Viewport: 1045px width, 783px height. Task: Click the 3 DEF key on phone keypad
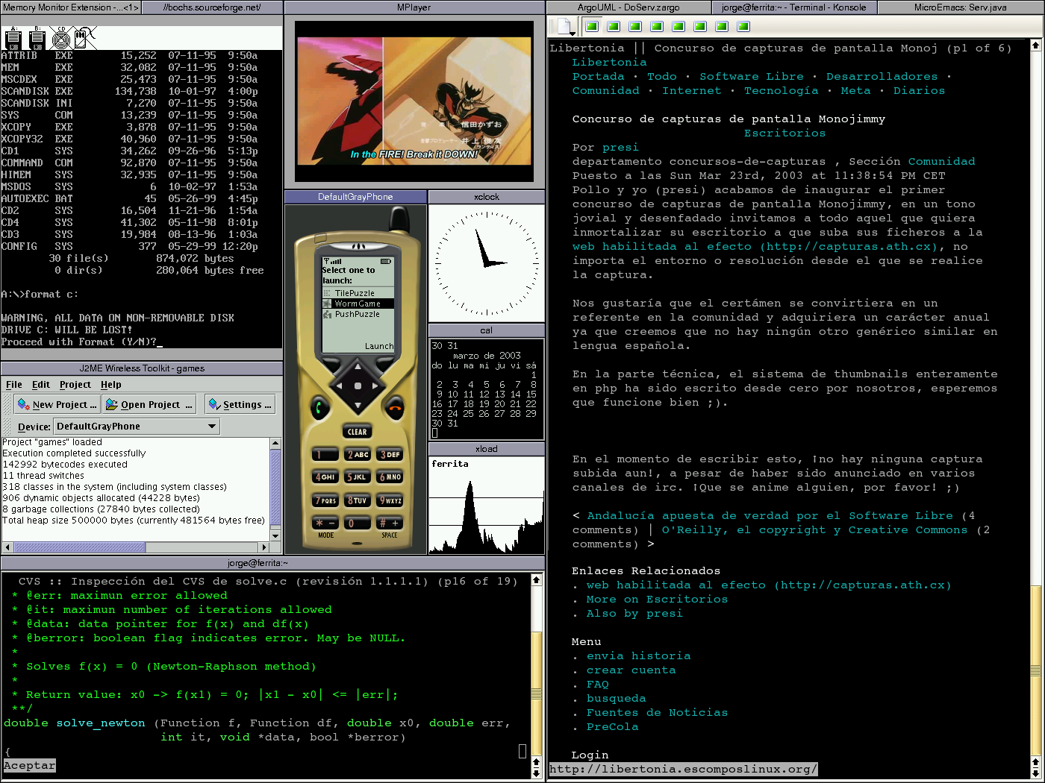point(390,454)
